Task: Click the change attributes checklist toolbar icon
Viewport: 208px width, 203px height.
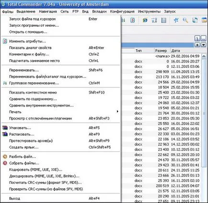Action: (132, 20)
